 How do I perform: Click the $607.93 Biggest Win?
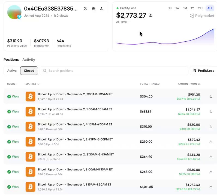pos(41,41)
